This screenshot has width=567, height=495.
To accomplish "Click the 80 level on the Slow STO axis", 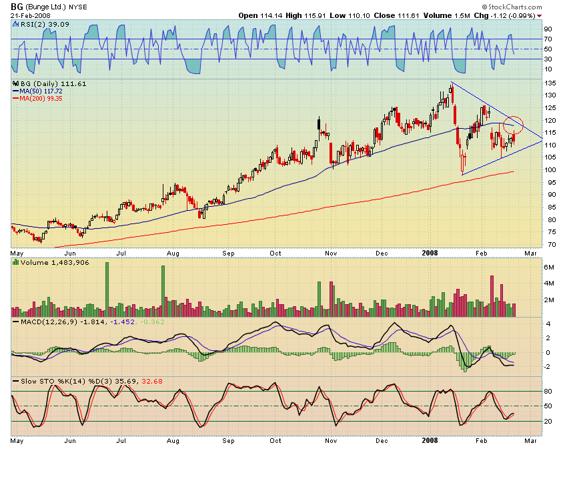I will pyautogui.click(x=548, y=391).
